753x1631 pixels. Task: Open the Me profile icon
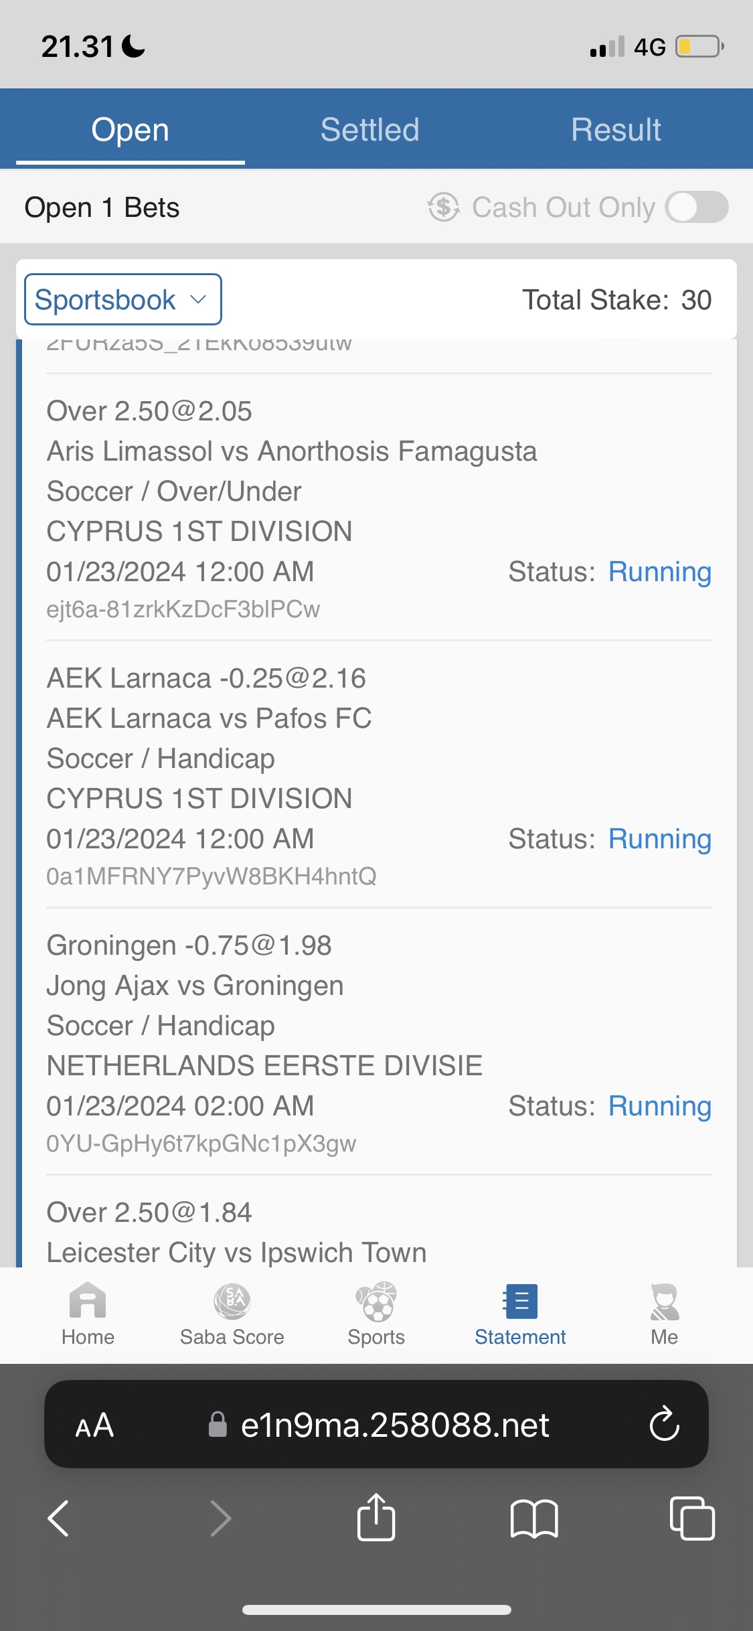[664, 1302]
